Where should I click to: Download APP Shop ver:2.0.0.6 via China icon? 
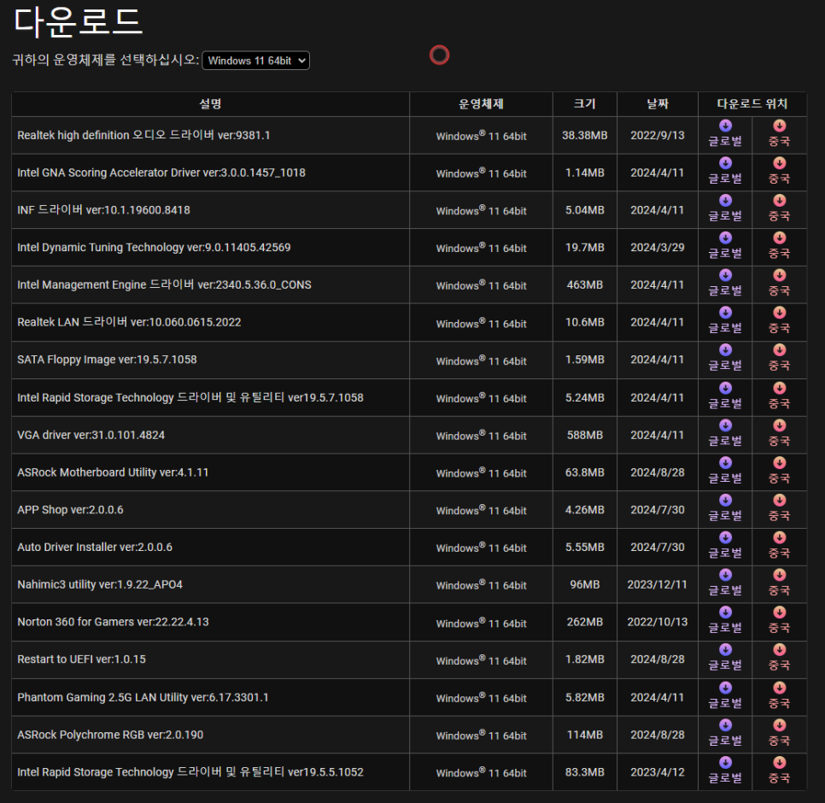tap(779, 500)
